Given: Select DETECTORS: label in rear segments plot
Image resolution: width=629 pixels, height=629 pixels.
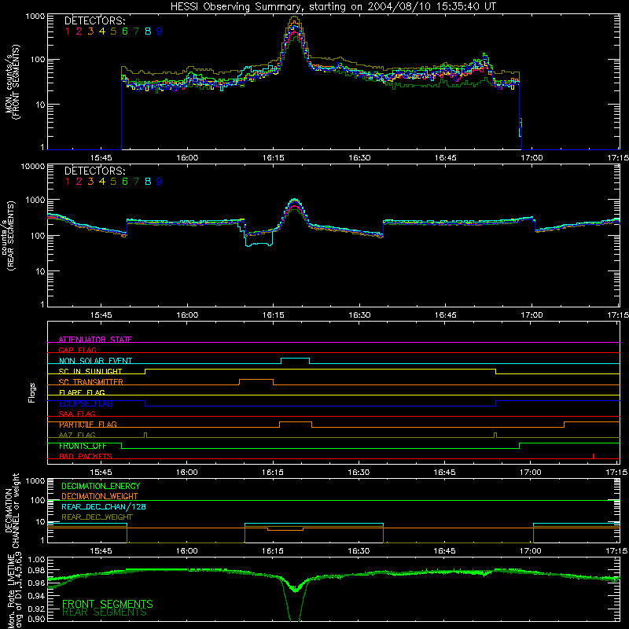Looking at the screenshot, I should (x=95, y=171).
